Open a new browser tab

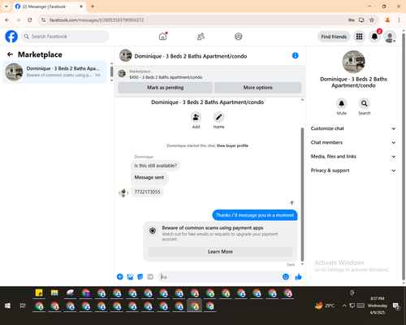point(93,6)
